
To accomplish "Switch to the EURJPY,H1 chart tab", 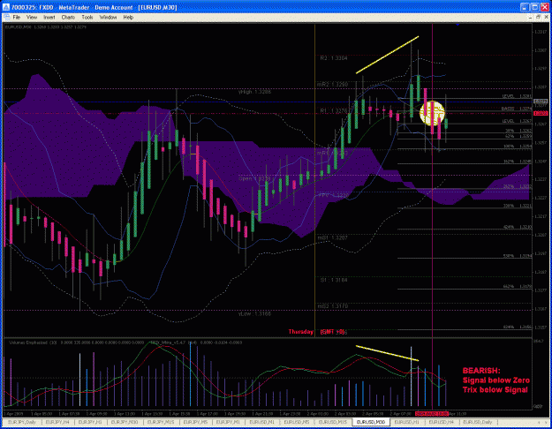I will (90, 422).
